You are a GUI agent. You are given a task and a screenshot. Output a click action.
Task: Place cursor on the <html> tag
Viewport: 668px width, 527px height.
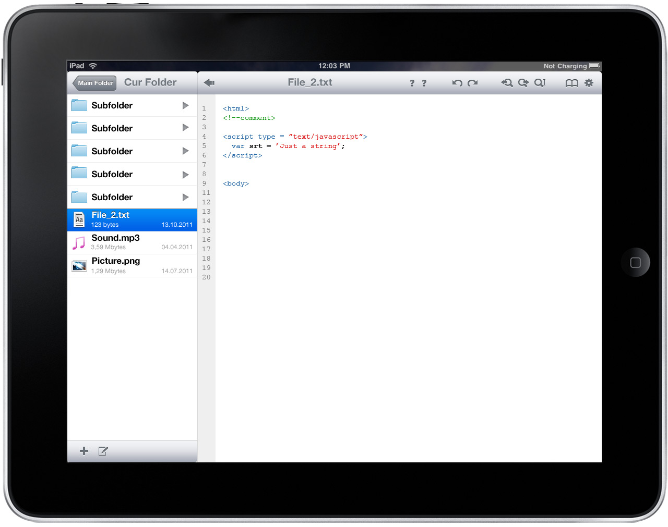(236, 108)
